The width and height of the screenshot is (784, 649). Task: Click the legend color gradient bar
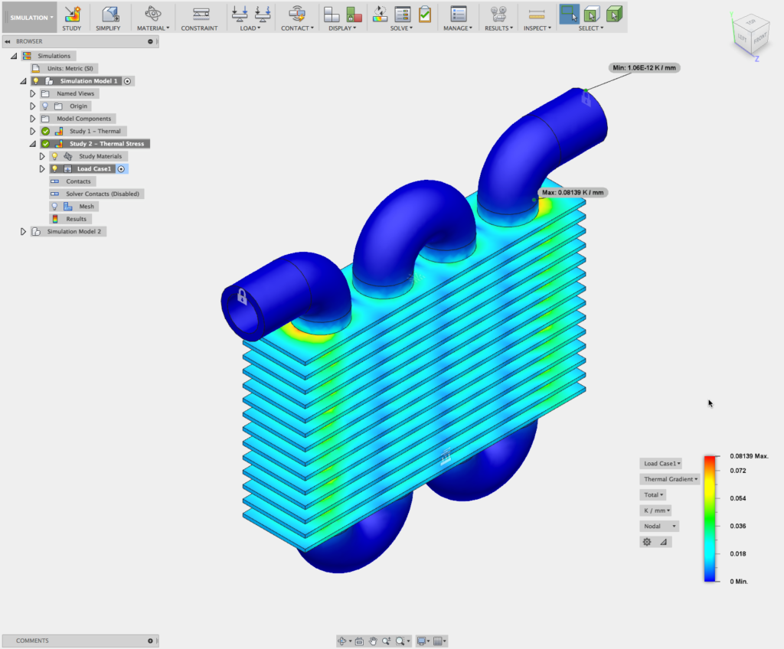point(710,518)
